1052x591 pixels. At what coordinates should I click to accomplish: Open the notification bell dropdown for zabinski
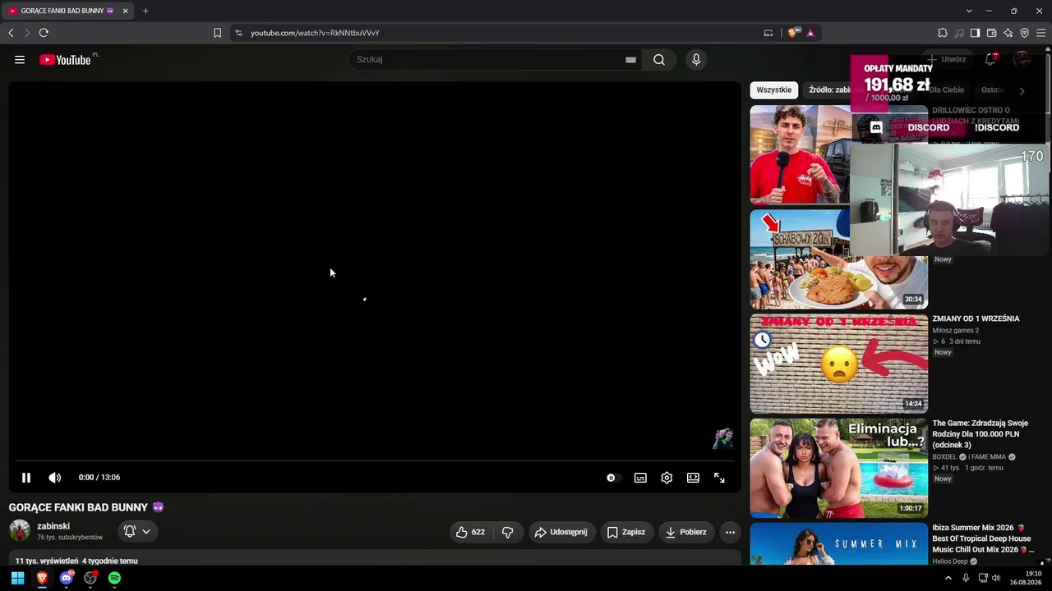coord(137,532)
